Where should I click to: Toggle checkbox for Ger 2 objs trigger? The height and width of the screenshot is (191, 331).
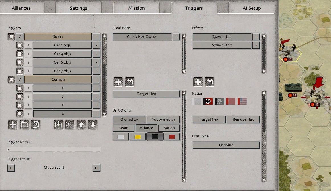click(20, 45)
